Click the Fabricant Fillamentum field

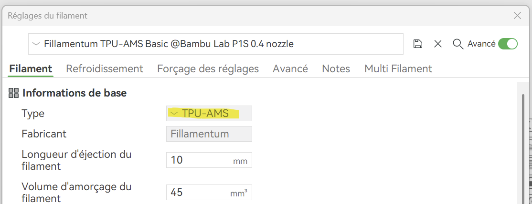tap(209, 134)
